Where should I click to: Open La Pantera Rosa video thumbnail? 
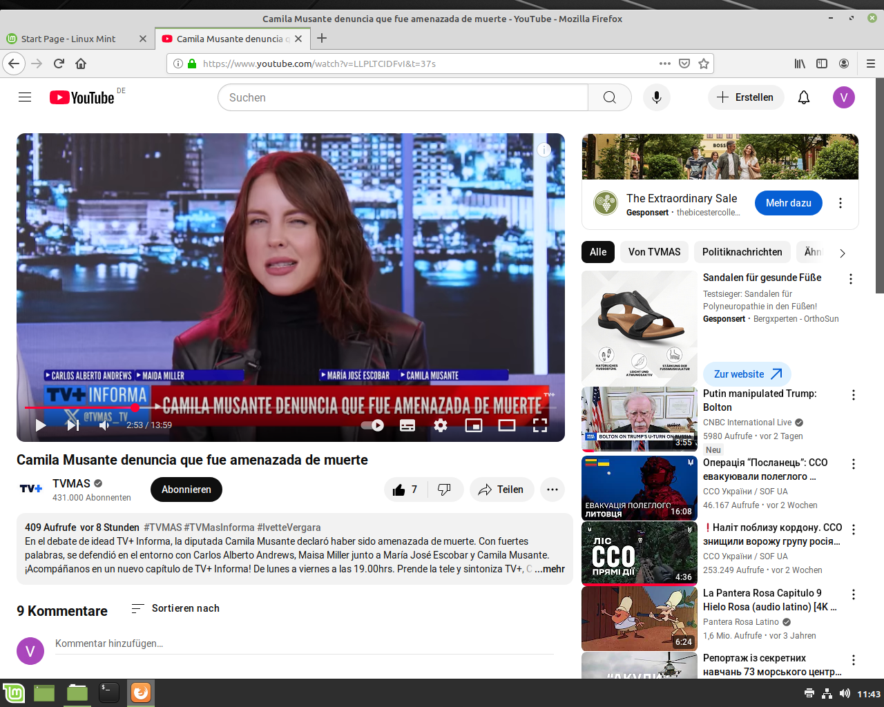coord(640,619)
